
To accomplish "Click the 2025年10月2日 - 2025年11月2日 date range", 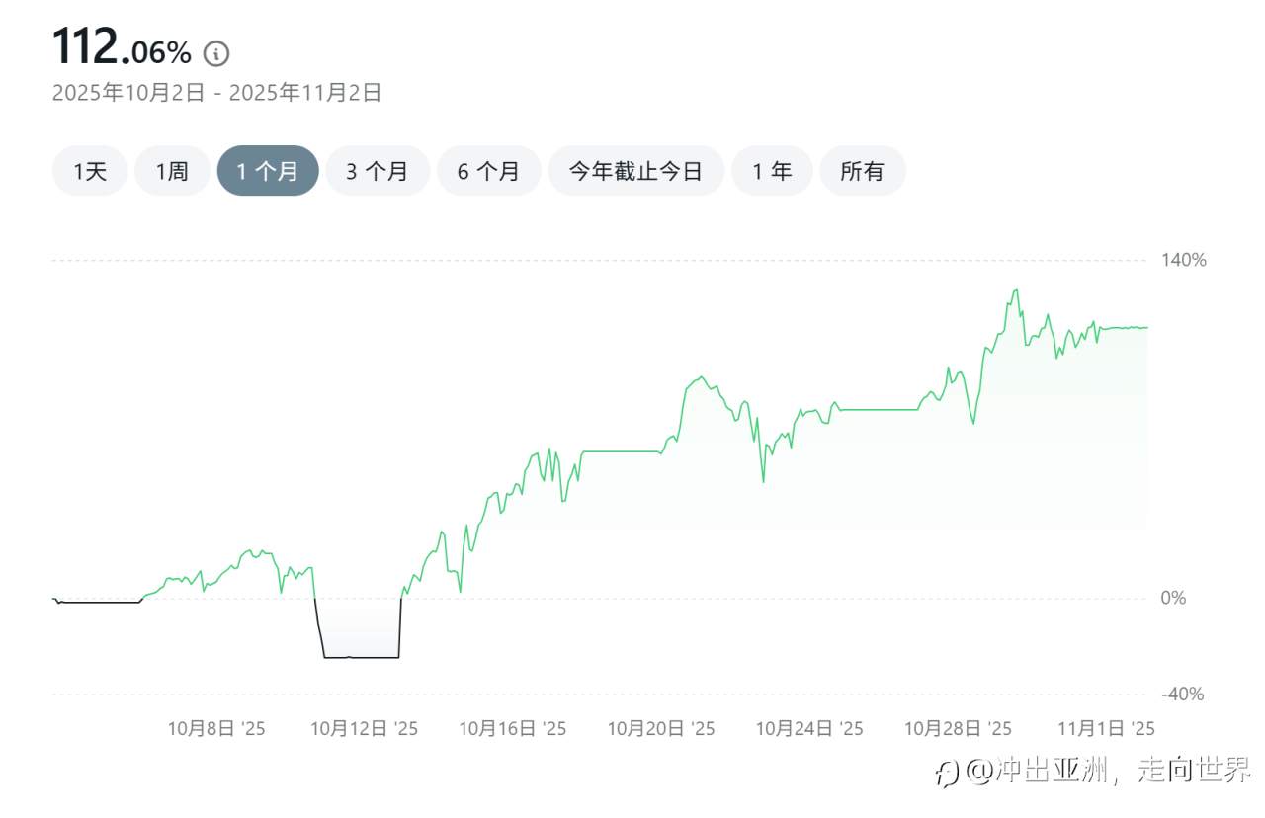I will [x=216, y=93].
